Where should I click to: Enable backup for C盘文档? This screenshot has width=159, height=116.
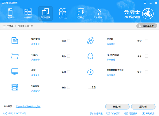click(69, 87)
